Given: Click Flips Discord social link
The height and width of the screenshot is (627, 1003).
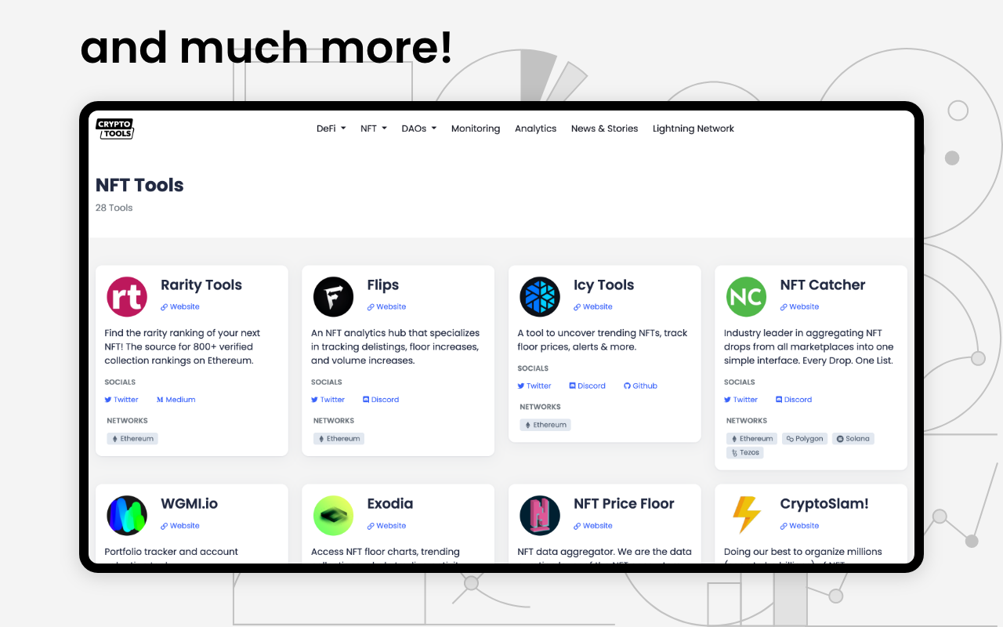Looking at the screenshot, I should click(x=381, y=399).
